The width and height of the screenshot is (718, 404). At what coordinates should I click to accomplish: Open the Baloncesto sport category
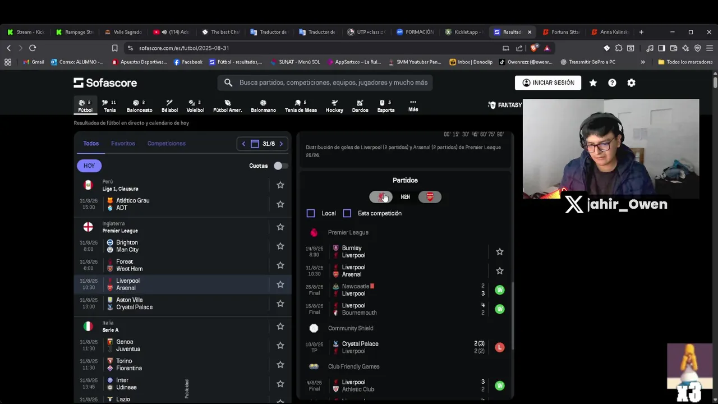pyautogui.click(x=139, y=106)
